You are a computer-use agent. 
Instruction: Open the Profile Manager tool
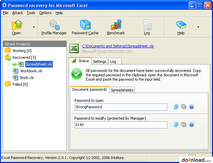(x=54, y=27)
